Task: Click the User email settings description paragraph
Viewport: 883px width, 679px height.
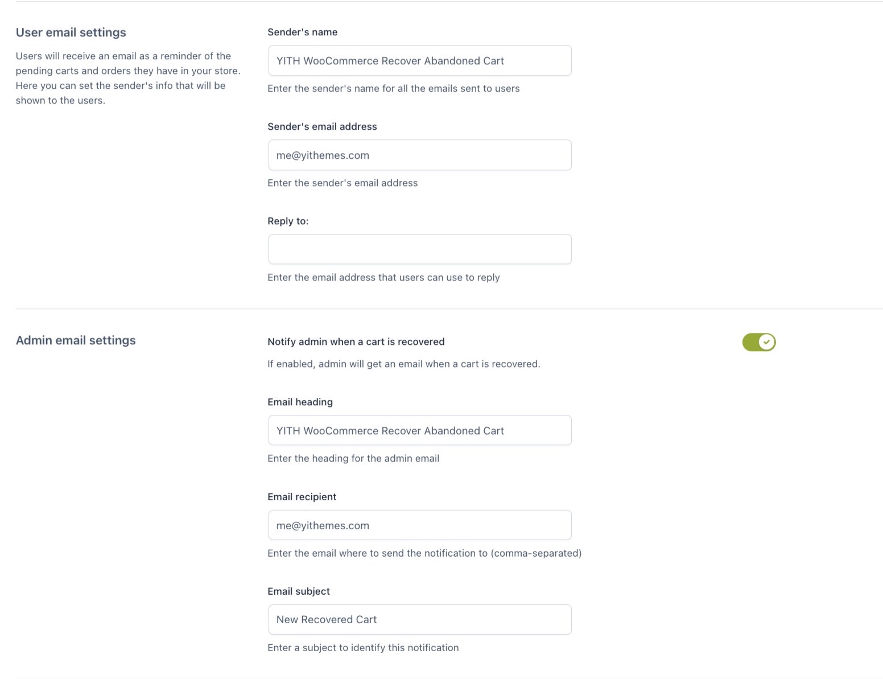Action: (x=127, y=78)
